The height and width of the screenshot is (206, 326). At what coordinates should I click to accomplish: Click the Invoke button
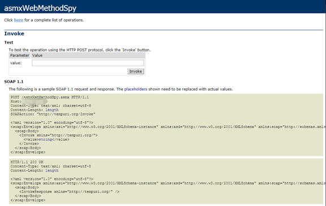pos(136,71)
